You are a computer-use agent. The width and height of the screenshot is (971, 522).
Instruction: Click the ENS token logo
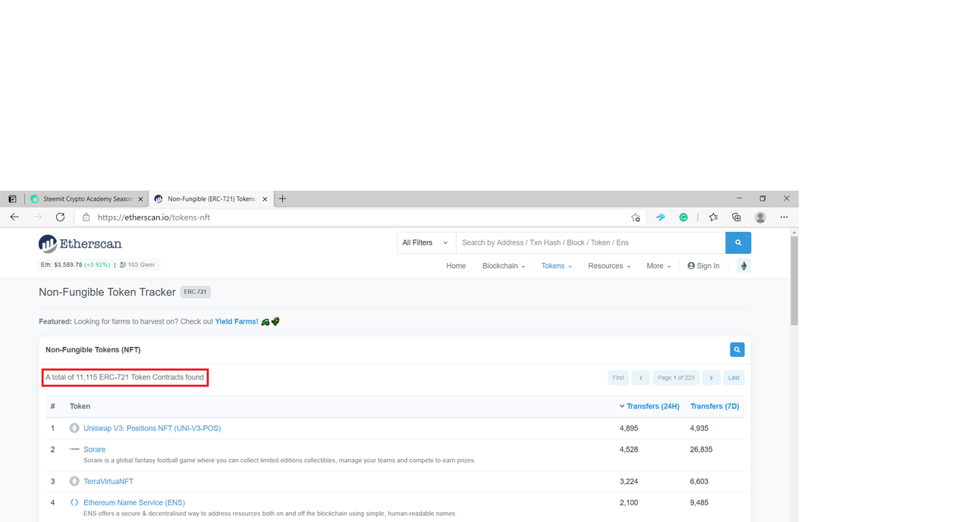click(74, 502)
